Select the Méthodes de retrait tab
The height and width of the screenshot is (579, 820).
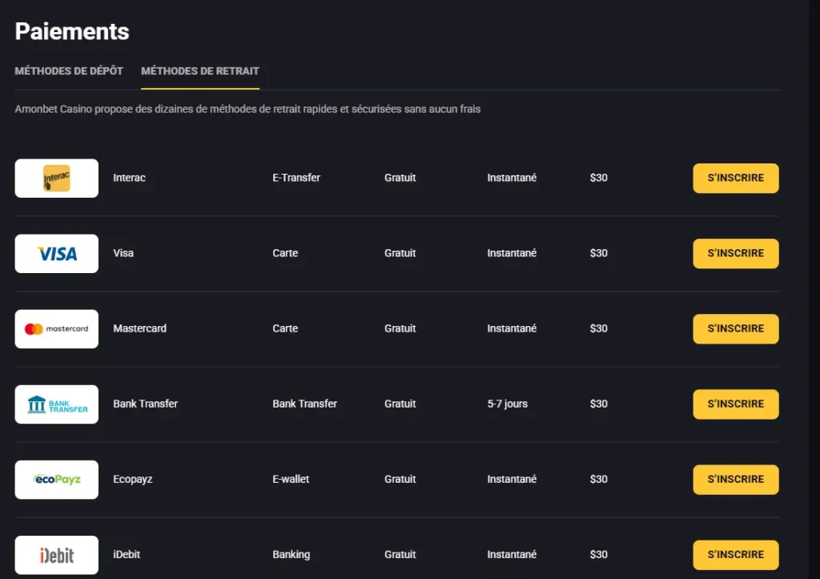tap(199, 70)
